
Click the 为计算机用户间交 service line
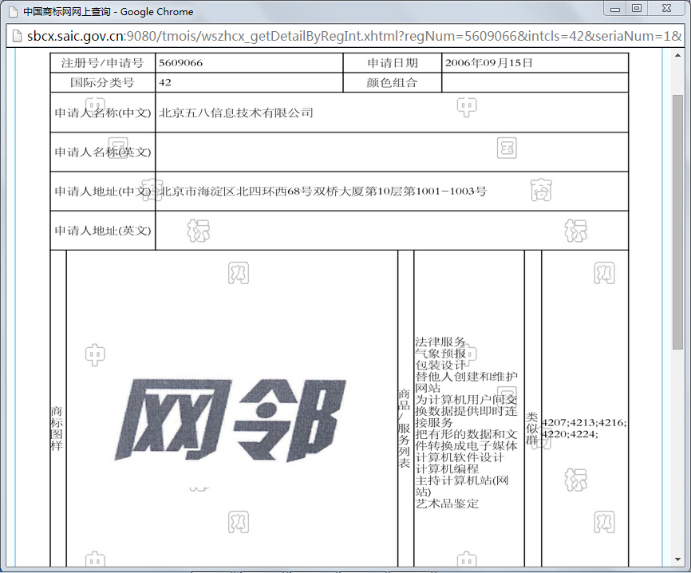(466, 399)
